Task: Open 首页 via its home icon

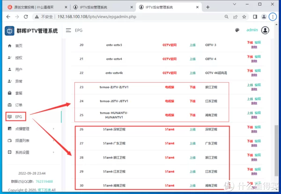Action: click(10, 46)
